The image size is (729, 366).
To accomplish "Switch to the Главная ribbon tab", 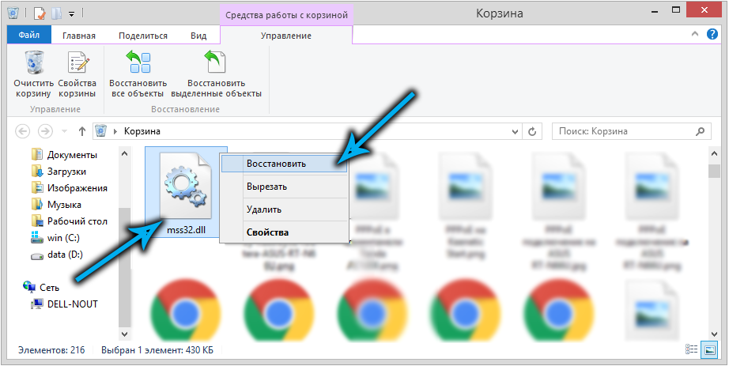I will pos(79,36).
